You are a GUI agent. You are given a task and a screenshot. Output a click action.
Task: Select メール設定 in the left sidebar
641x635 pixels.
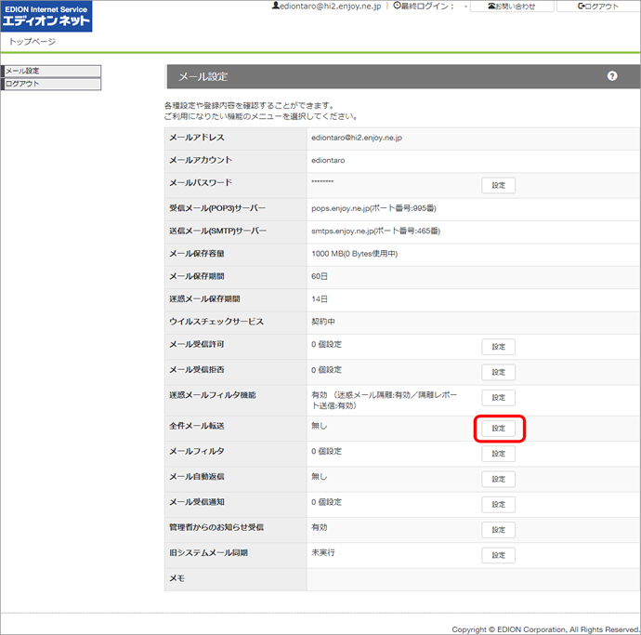[x=51, y=71]
